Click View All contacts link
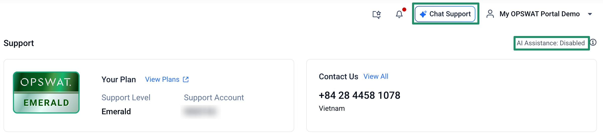Viewport: 603px width, 136px height. coord(376,76)
